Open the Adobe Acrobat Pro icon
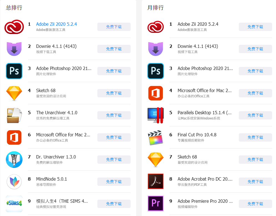 [x=156, y=181]
